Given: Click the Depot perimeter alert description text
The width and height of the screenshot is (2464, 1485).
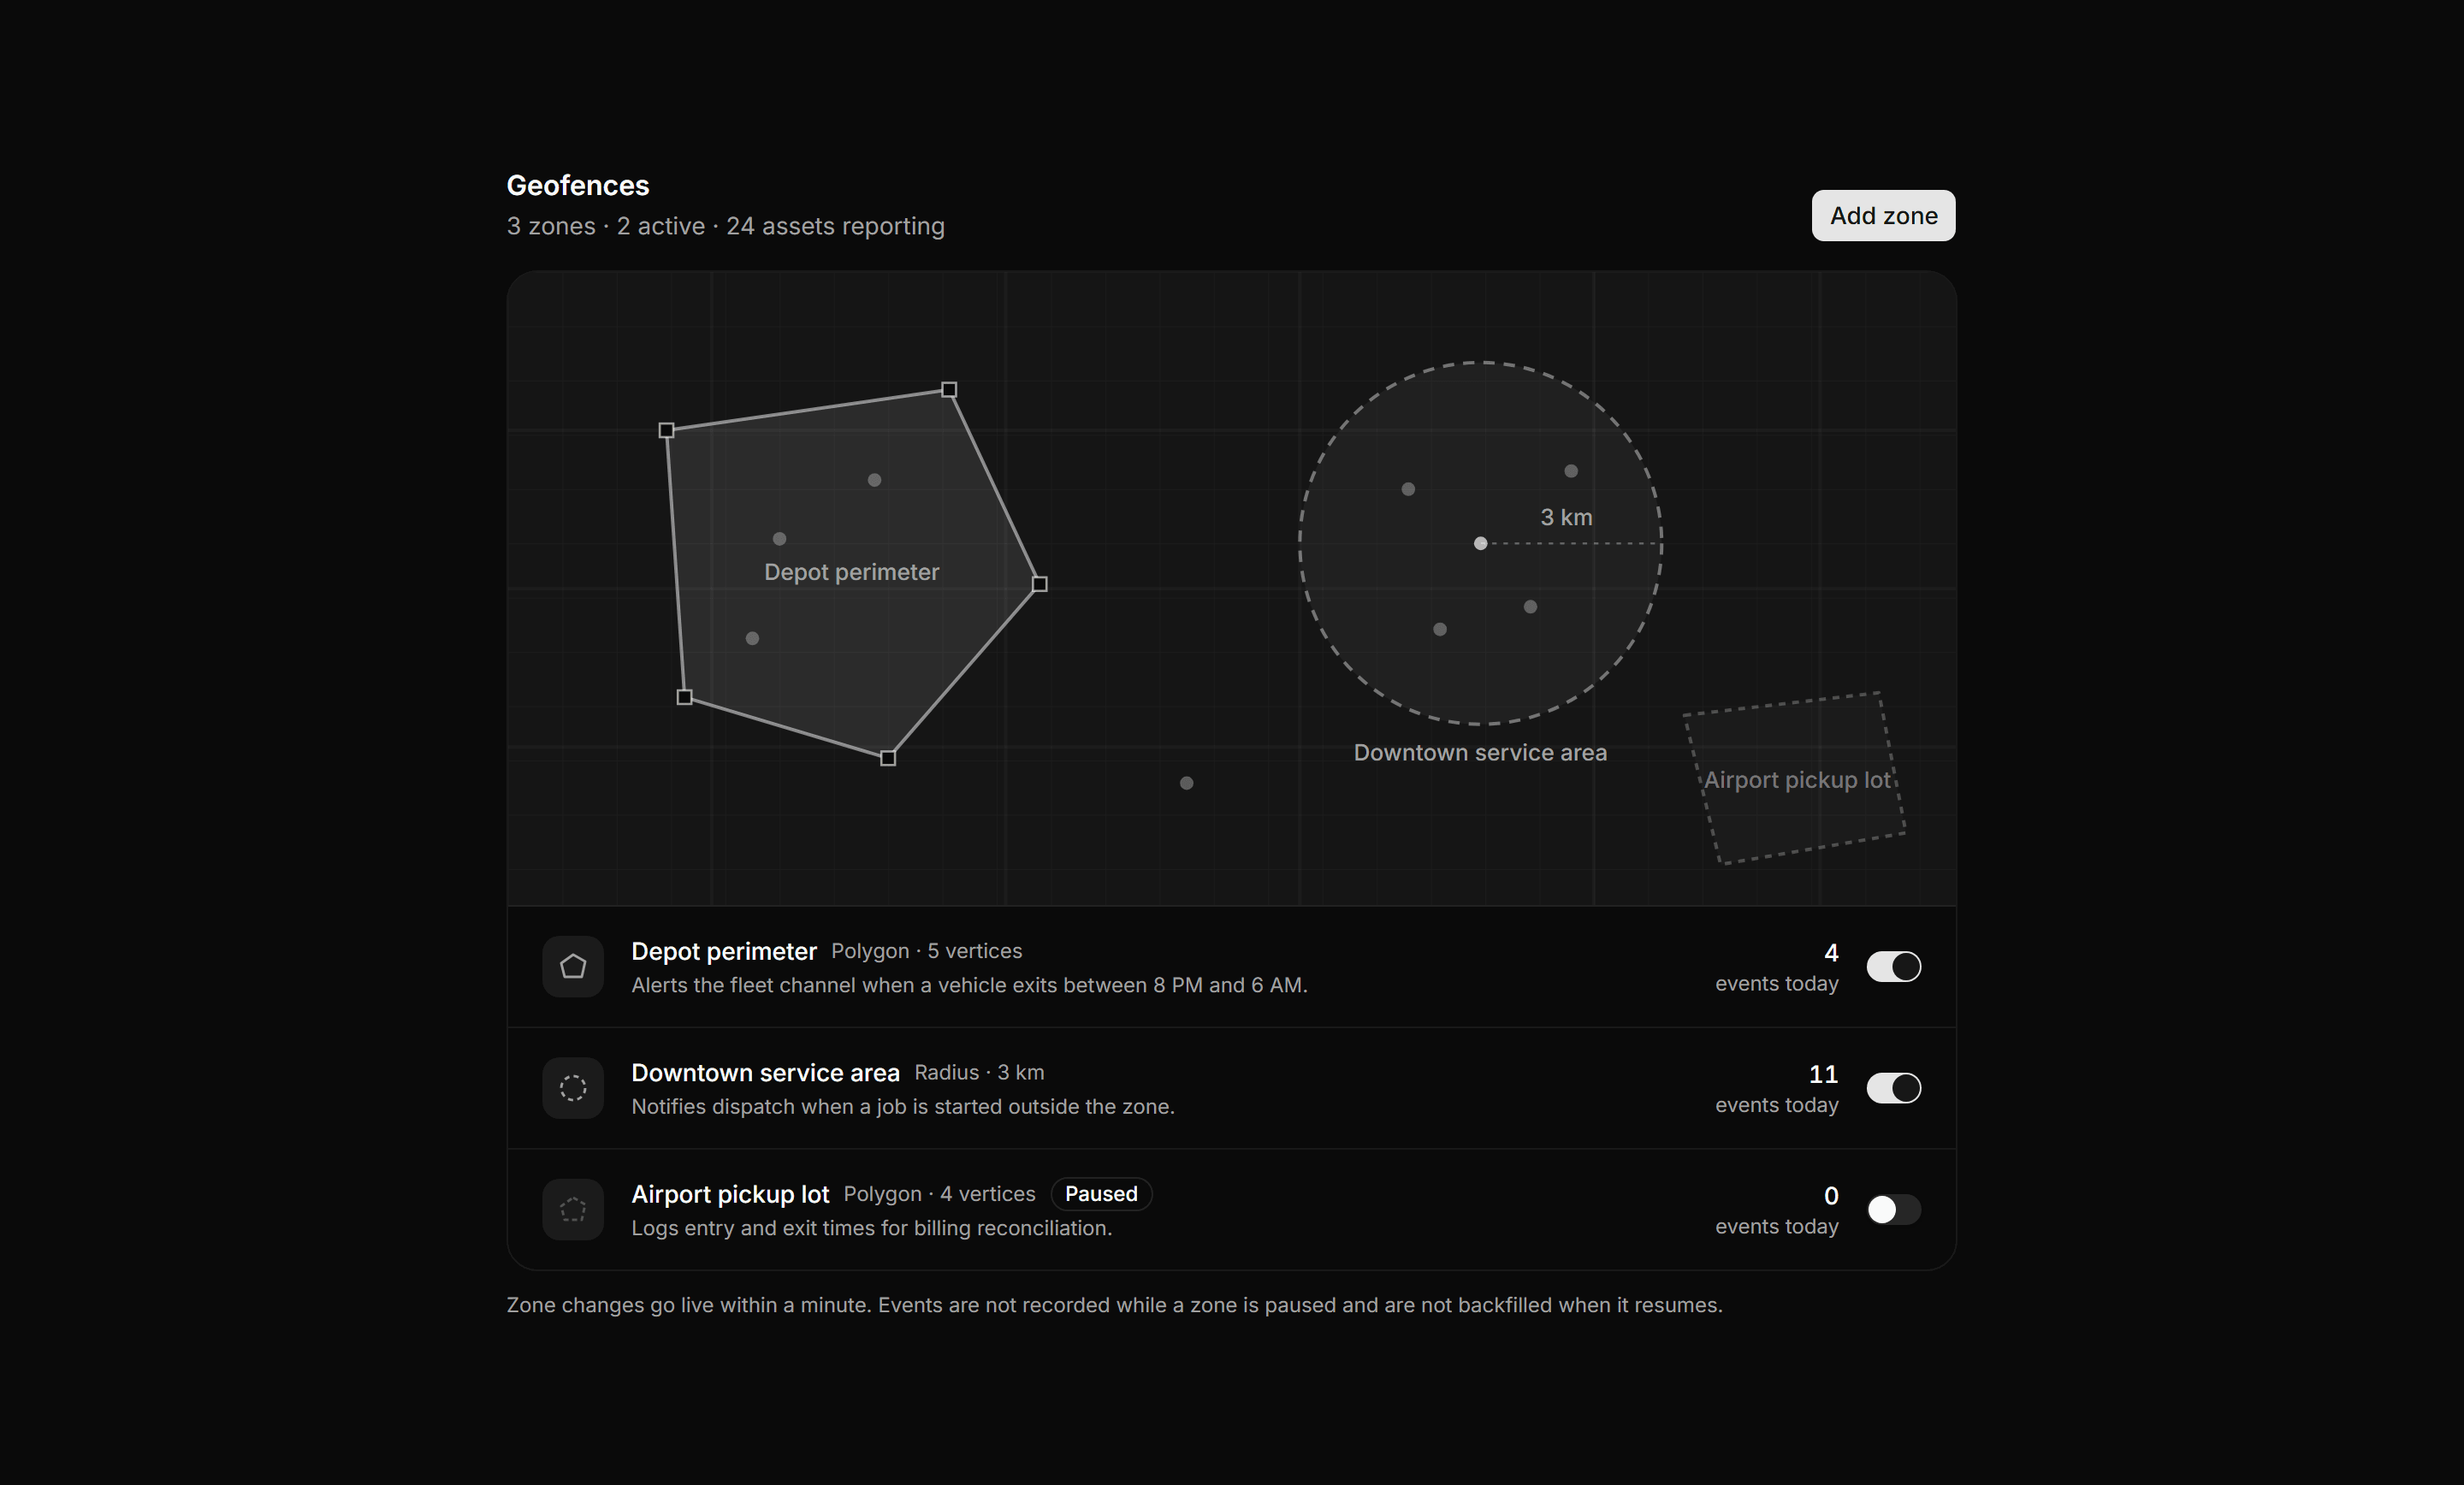Looking at the screenshot, I should (969, 985).
